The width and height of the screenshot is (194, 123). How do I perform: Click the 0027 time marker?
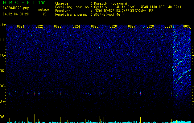coord(132,26)
